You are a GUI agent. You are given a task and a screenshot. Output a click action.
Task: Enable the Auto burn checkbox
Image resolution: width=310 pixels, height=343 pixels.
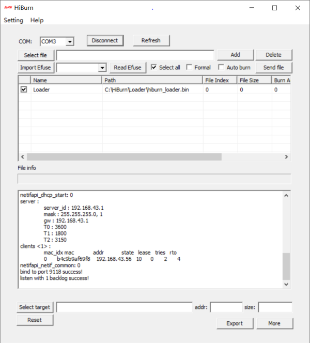[x=221, y=67]
